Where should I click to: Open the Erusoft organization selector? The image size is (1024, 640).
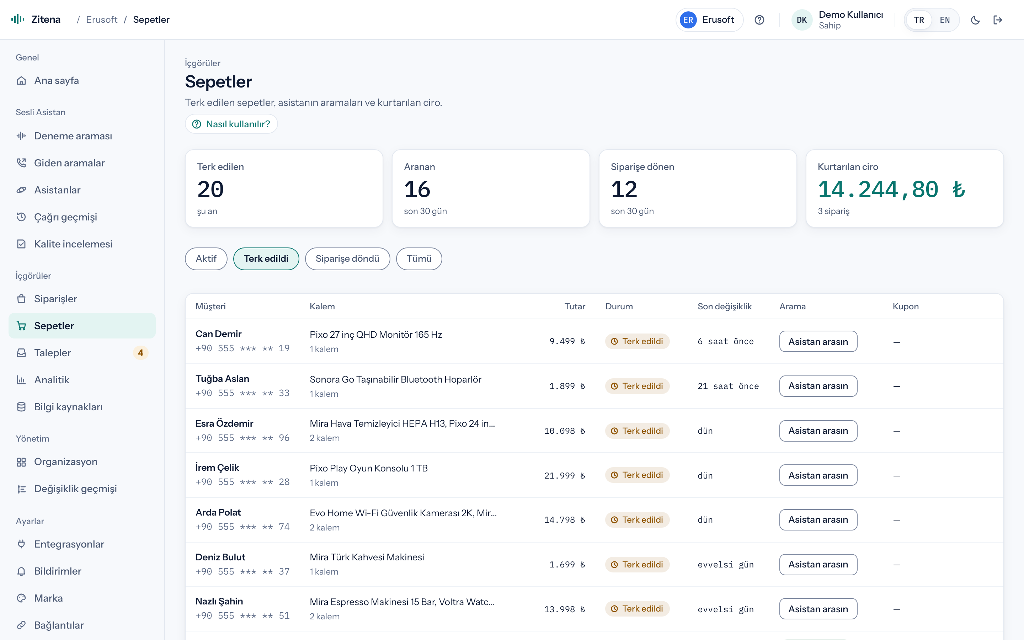pos(709,20)
